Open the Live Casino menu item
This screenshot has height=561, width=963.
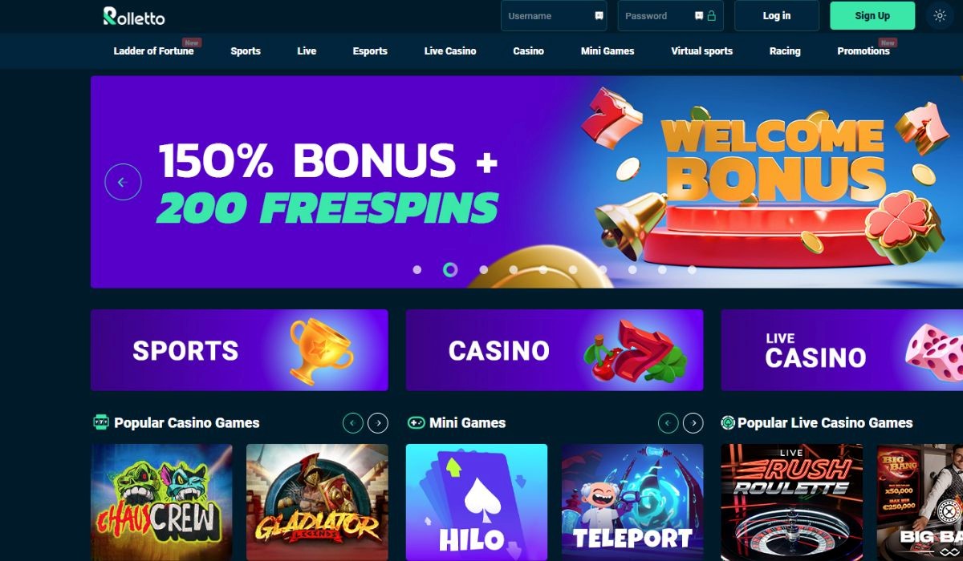(450, 51)
